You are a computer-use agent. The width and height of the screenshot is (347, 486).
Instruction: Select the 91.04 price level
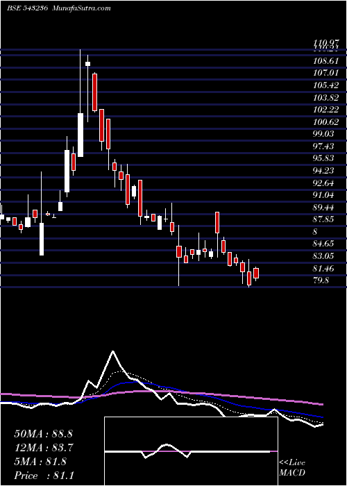click(x=323, y=195)
